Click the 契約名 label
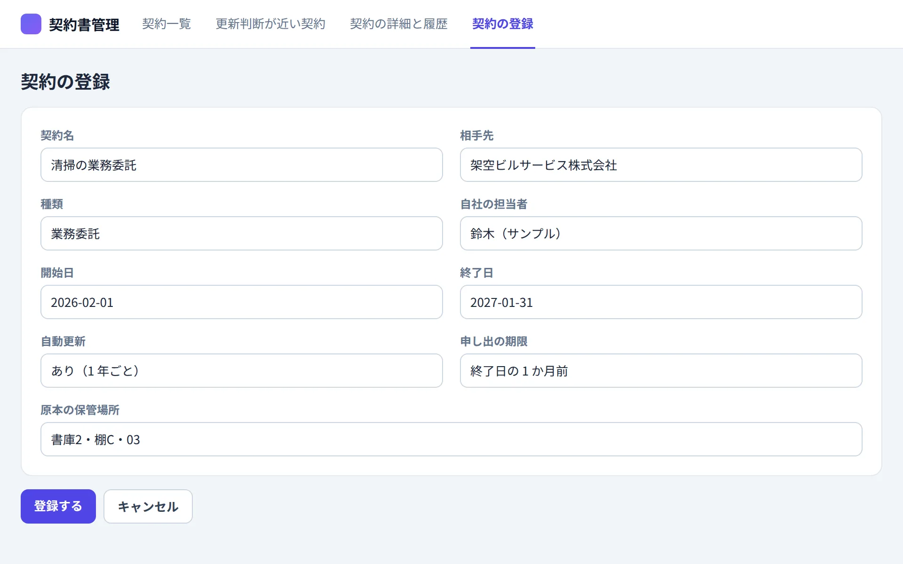 click(x=57, y=135)
